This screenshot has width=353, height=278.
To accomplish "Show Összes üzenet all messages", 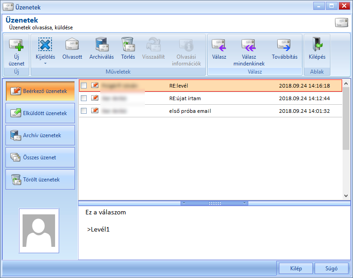I will pos(40,158).
